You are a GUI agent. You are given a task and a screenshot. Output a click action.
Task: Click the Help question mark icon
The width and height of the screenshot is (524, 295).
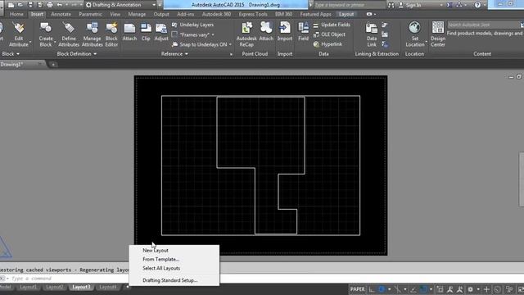coord(477,5)
